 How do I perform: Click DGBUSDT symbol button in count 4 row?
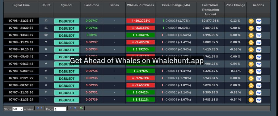tap(67, 78)
